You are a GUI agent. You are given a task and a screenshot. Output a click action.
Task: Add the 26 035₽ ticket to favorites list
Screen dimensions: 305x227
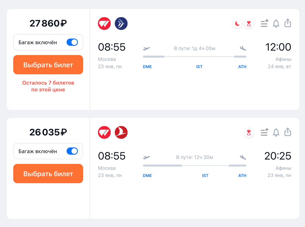[264, 133]
